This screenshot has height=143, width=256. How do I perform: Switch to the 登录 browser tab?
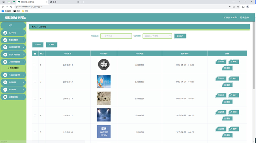[64, 2]
